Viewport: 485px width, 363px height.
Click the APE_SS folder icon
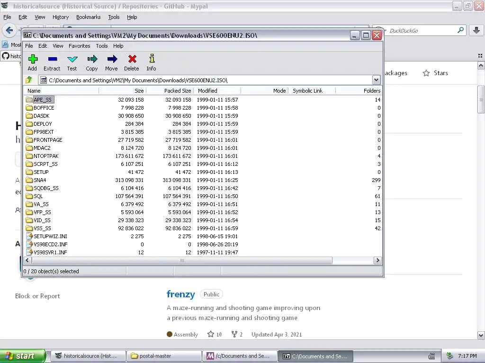[29, 99]
